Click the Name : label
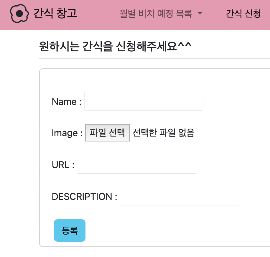Image resolution: width=270 pixels, height=257 pixels. [67, 102]
